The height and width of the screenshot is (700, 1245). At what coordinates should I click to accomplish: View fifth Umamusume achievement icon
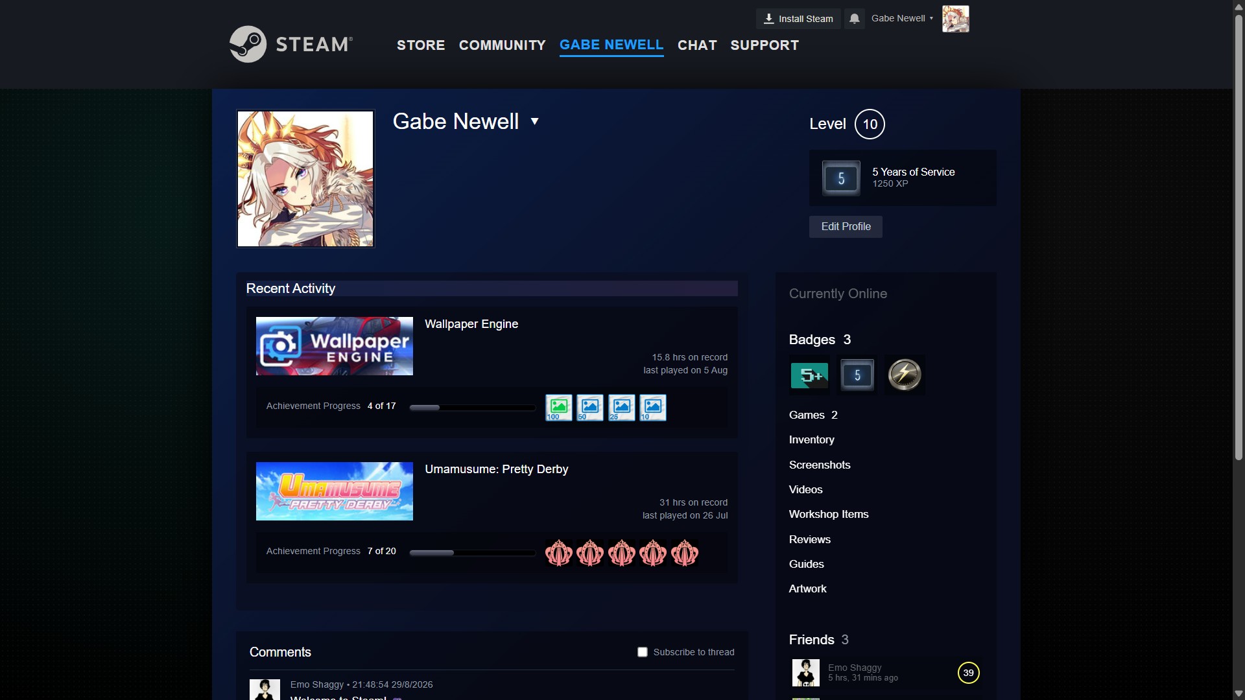coord(685,553)
